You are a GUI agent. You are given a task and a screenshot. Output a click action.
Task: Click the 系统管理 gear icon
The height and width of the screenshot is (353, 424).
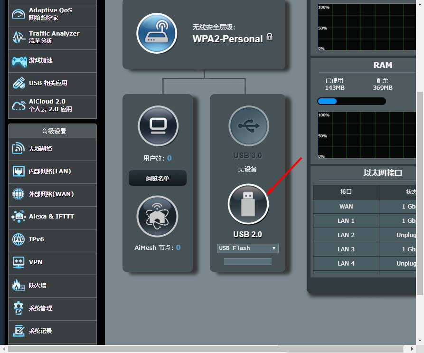click(18, 308)
